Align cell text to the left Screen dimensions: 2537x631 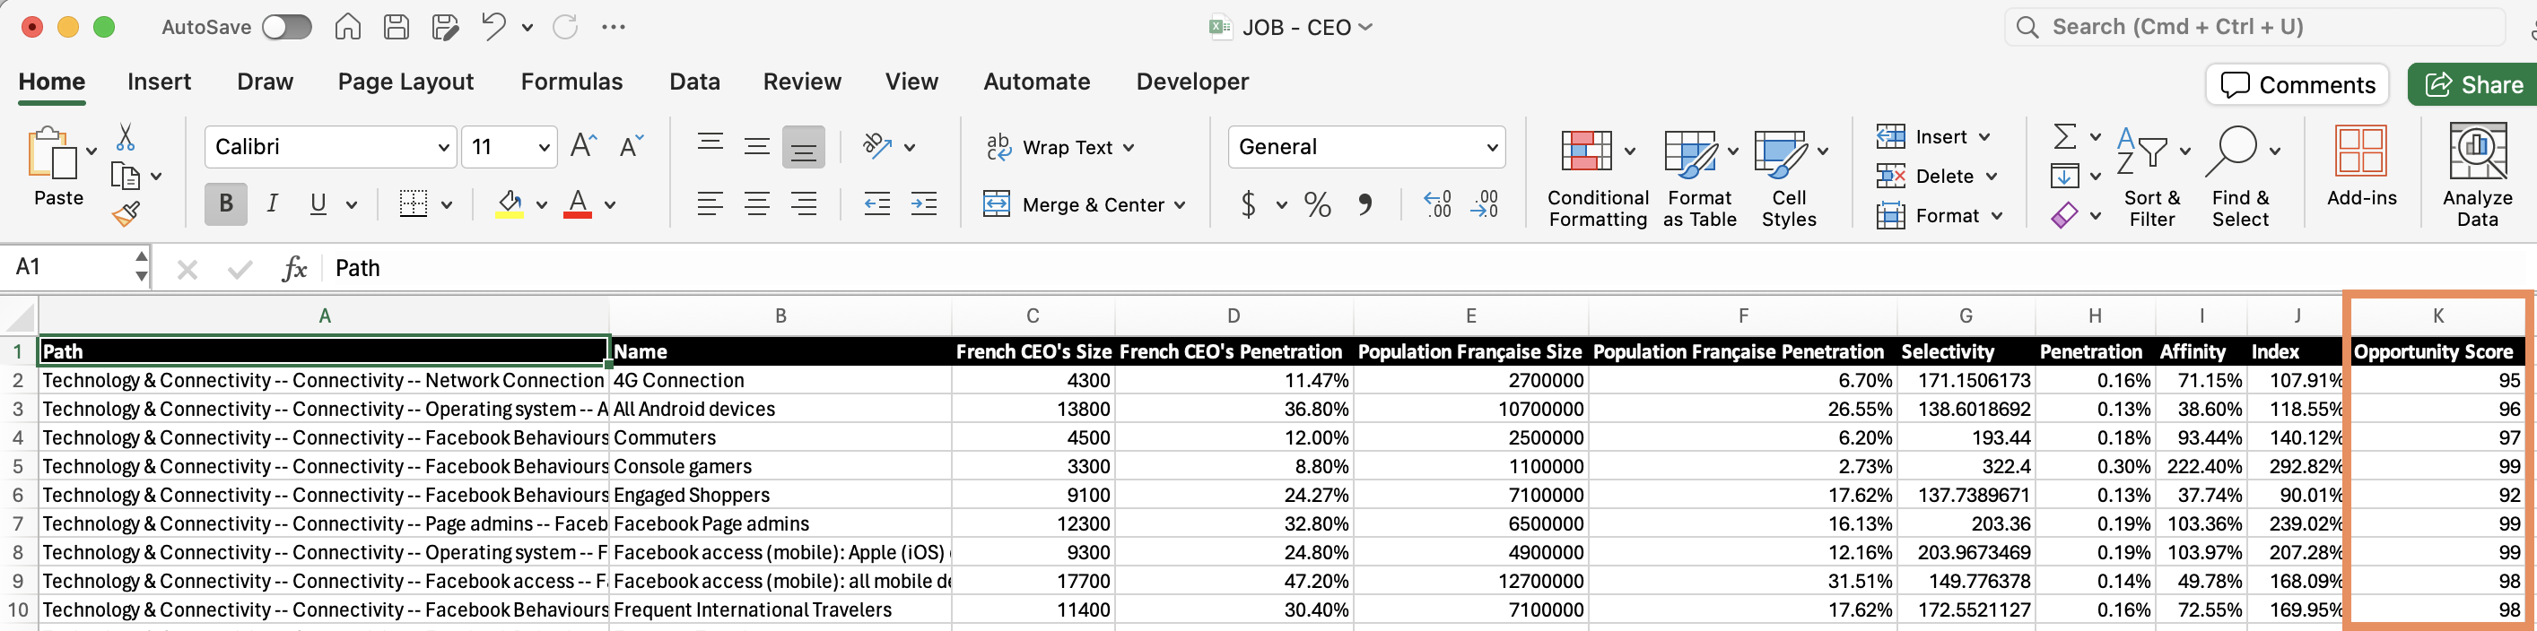[x=711, y=203]
